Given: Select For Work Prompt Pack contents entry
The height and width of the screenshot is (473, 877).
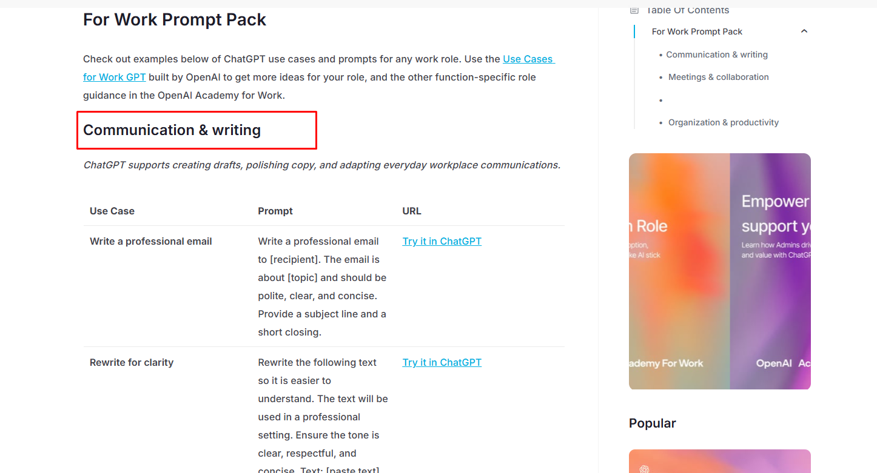Looking at the screenshot, I should pos(697,31).
